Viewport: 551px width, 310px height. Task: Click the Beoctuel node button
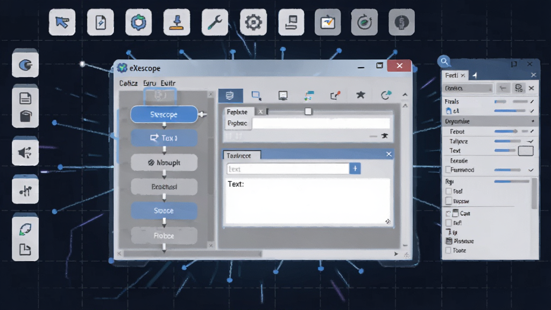coord(164,187)
